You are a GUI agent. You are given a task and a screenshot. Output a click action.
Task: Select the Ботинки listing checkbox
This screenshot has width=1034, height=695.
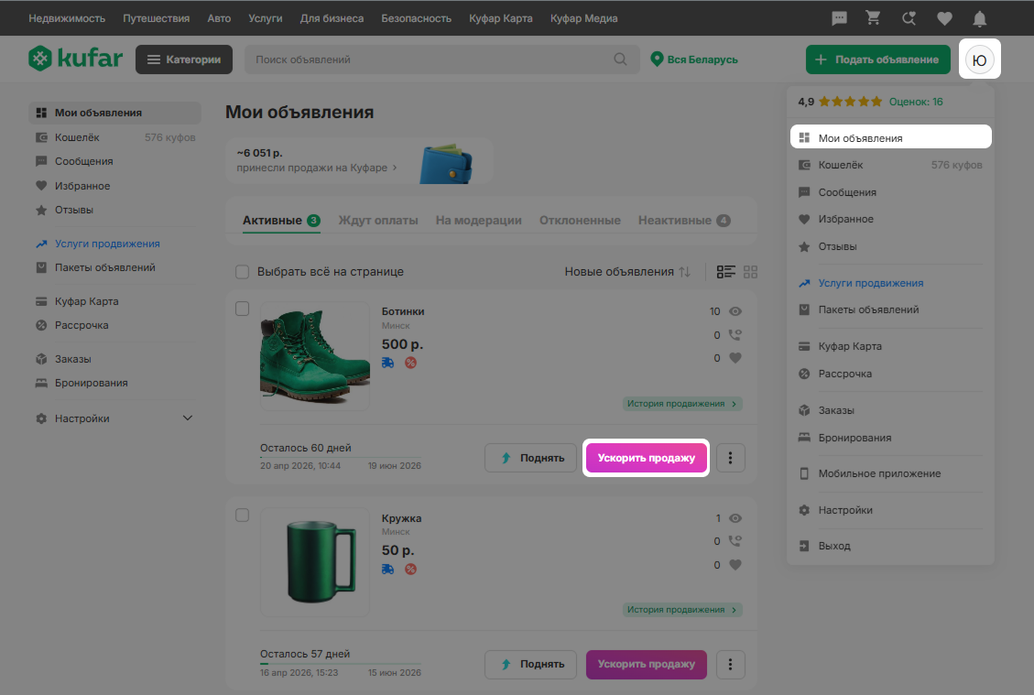[242, 309]
